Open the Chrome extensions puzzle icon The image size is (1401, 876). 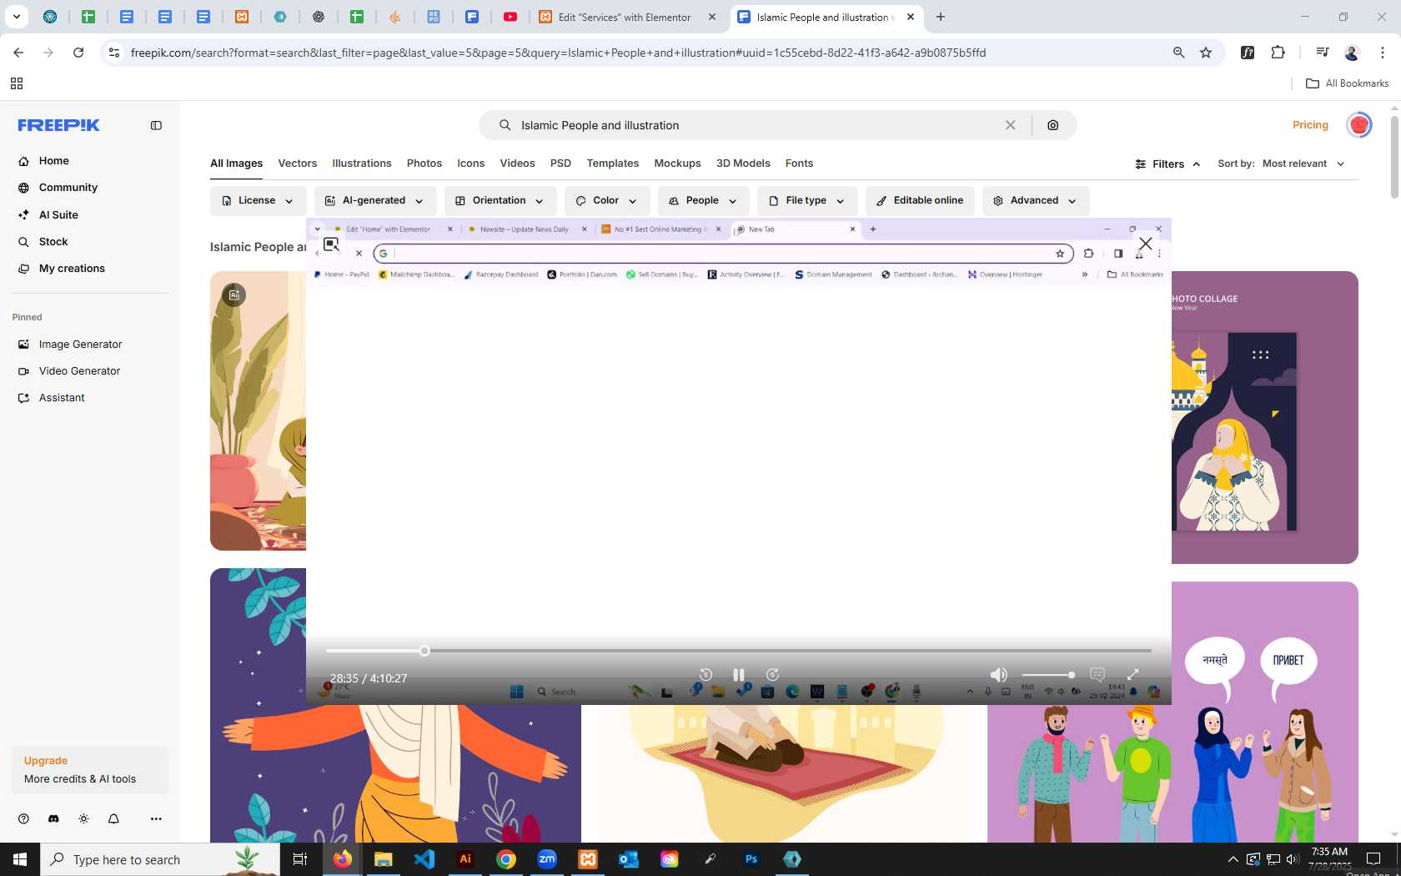(1278, 53)
